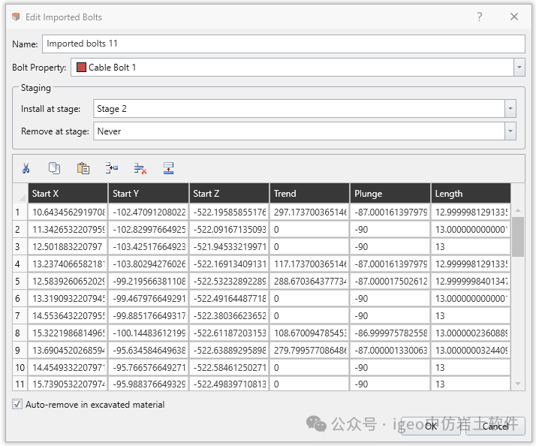Expand the Install at stage dropdown
Image resolution: width=536 pixels, height=446 pixels.
pos(510,109)
